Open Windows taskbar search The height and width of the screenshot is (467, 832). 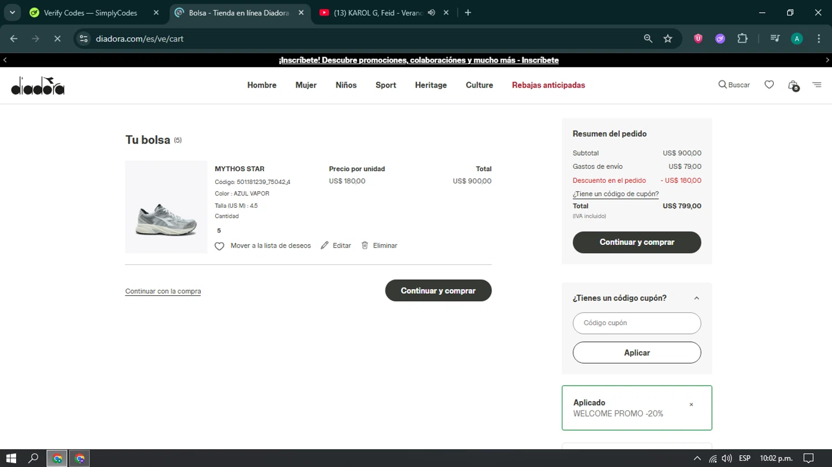point(33,458)
